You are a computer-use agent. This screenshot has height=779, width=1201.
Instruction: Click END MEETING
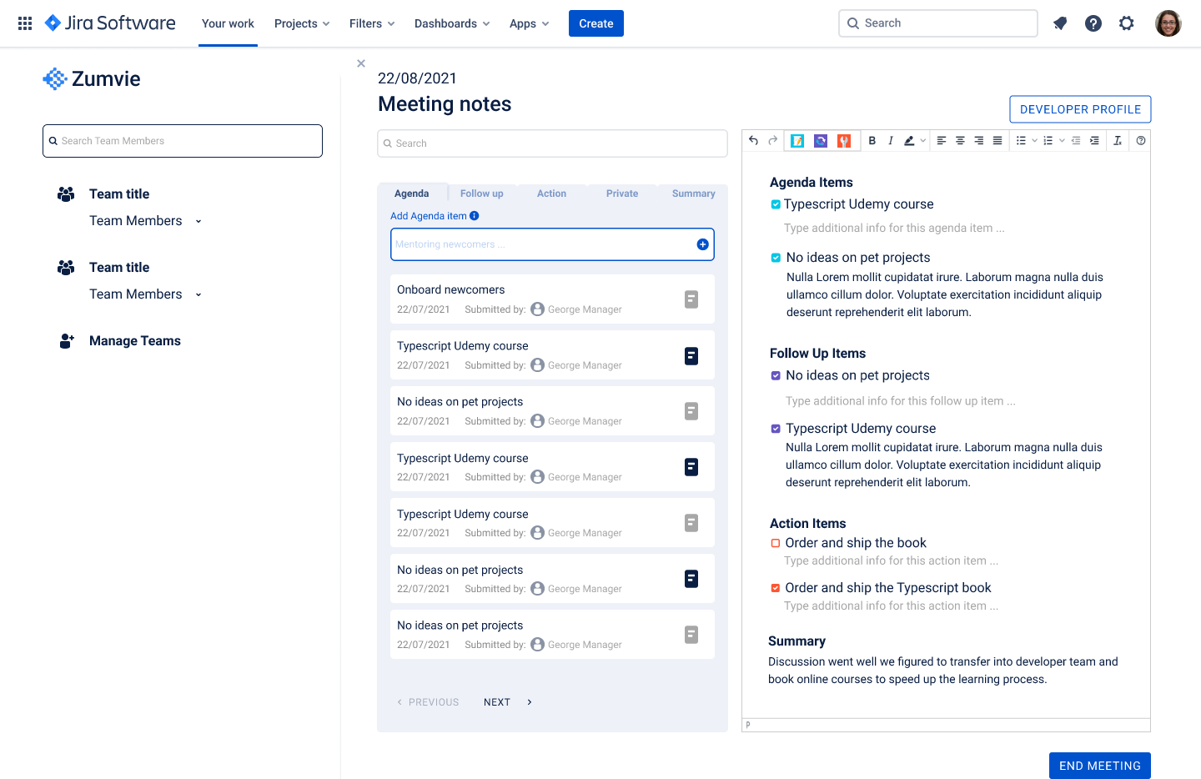(x=1100, y=766)
